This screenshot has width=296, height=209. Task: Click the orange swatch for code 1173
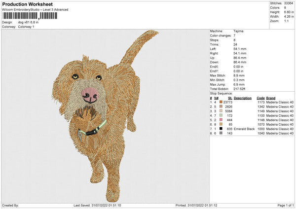pos(221,102)
